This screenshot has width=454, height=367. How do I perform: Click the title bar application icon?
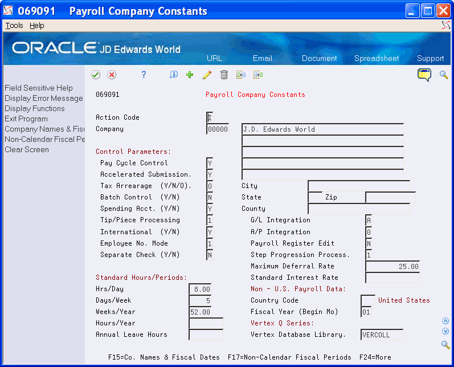click(x=8, y=11)
